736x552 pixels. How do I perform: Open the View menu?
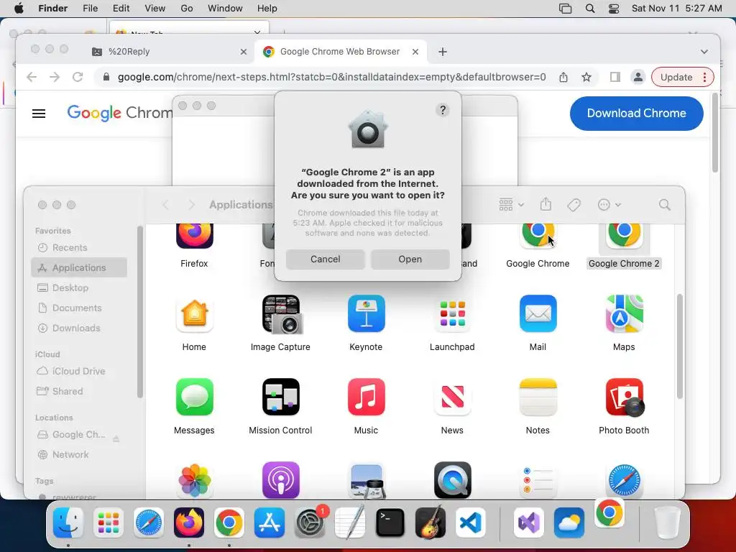point(155,9)
